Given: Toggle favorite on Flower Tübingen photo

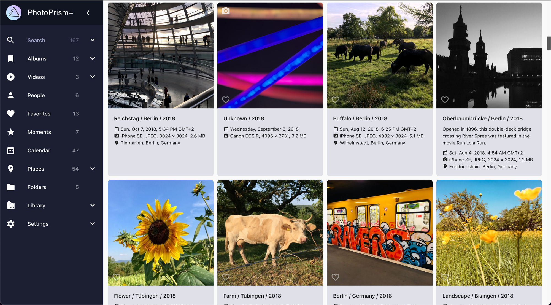Looking at the screenshot, I should coord(117,277).
